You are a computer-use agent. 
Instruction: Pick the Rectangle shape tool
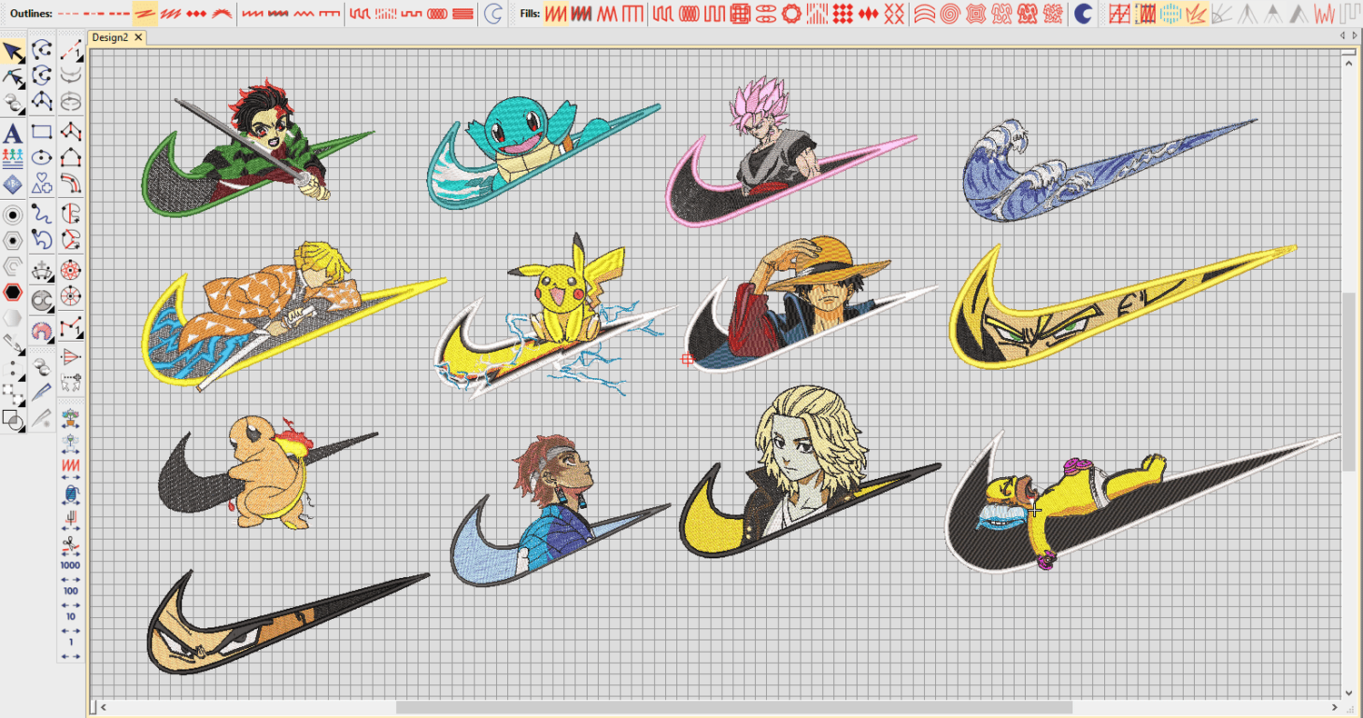42,132
